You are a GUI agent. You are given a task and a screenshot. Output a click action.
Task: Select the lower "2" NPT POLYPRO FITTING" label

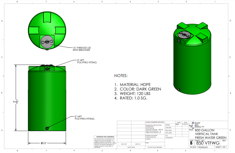click(x=85, y=118)
